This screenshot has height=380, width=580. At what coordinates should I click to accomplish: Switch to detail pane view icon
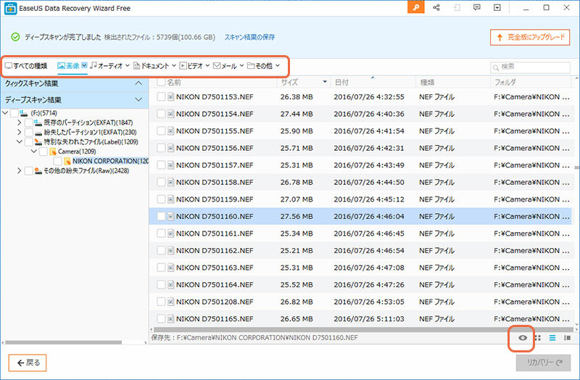click(567, 338)
